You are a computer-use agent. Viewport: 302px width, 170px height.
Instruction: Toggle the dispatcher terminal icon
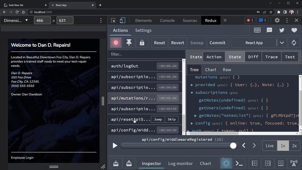[x=239, y=163]
